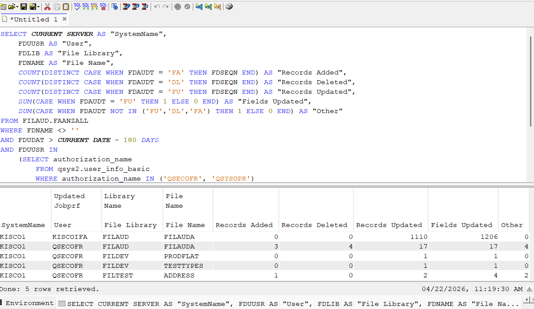Click the Paste clipboard icon
This screenshot has height=309, width=534.
click(x=66, y=7)
